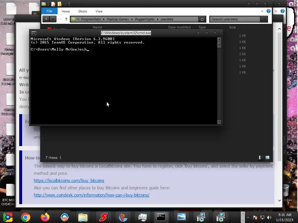Viewport: 298px width, 223px height.
Task: Click userdata breadcrumb
Action: [167, 19]
